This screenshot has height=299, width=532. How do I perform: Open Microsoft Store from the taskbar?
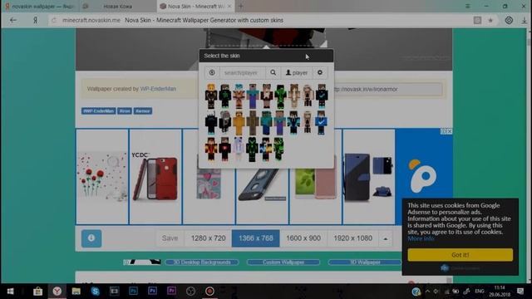coord(37,291)
